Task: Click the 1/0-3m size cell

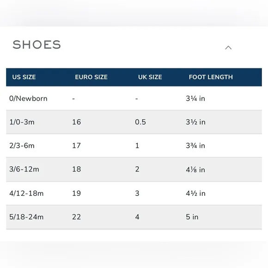Action: 22,122
